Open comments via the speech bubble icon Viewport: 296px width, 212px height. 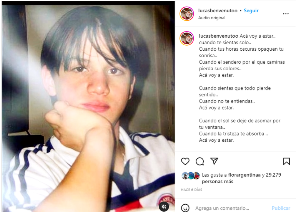[200, 161]
